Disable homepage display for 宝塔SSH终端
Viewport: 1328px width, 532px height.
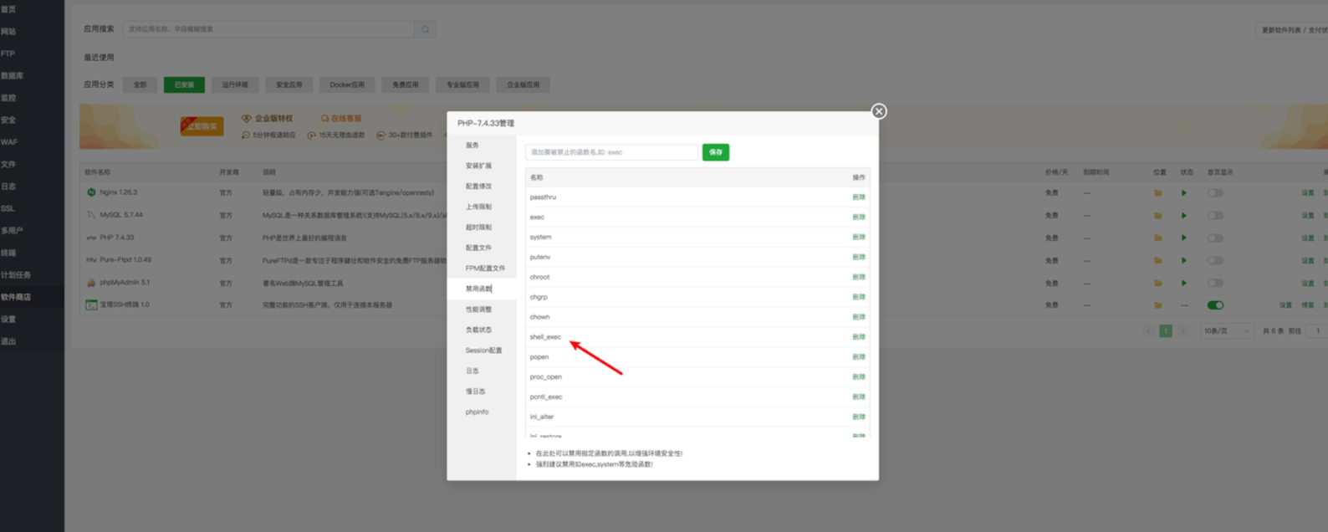1215,305
